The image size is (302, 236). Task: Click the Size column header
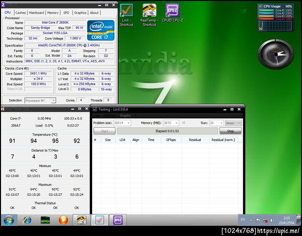point(108,140)
